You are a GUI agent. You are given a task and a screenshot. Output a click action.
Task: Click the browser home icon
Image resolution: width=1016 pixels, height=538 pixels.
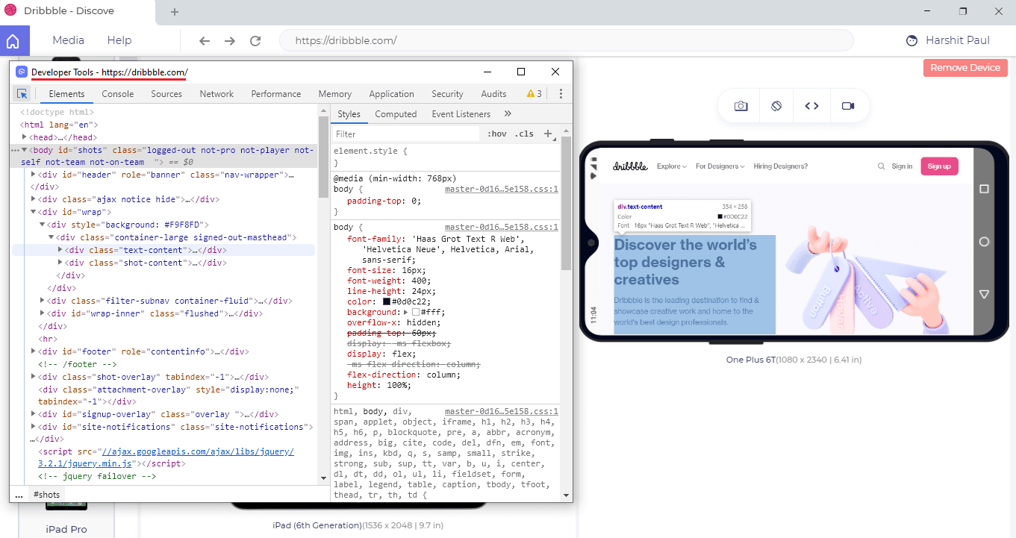pyautogui.click(x=13, y=40)
